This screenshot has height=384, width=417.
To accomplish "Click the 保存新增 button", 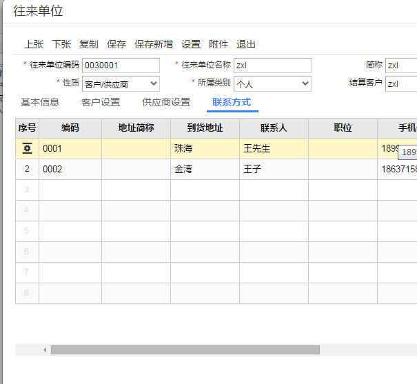I will (154, 44).
